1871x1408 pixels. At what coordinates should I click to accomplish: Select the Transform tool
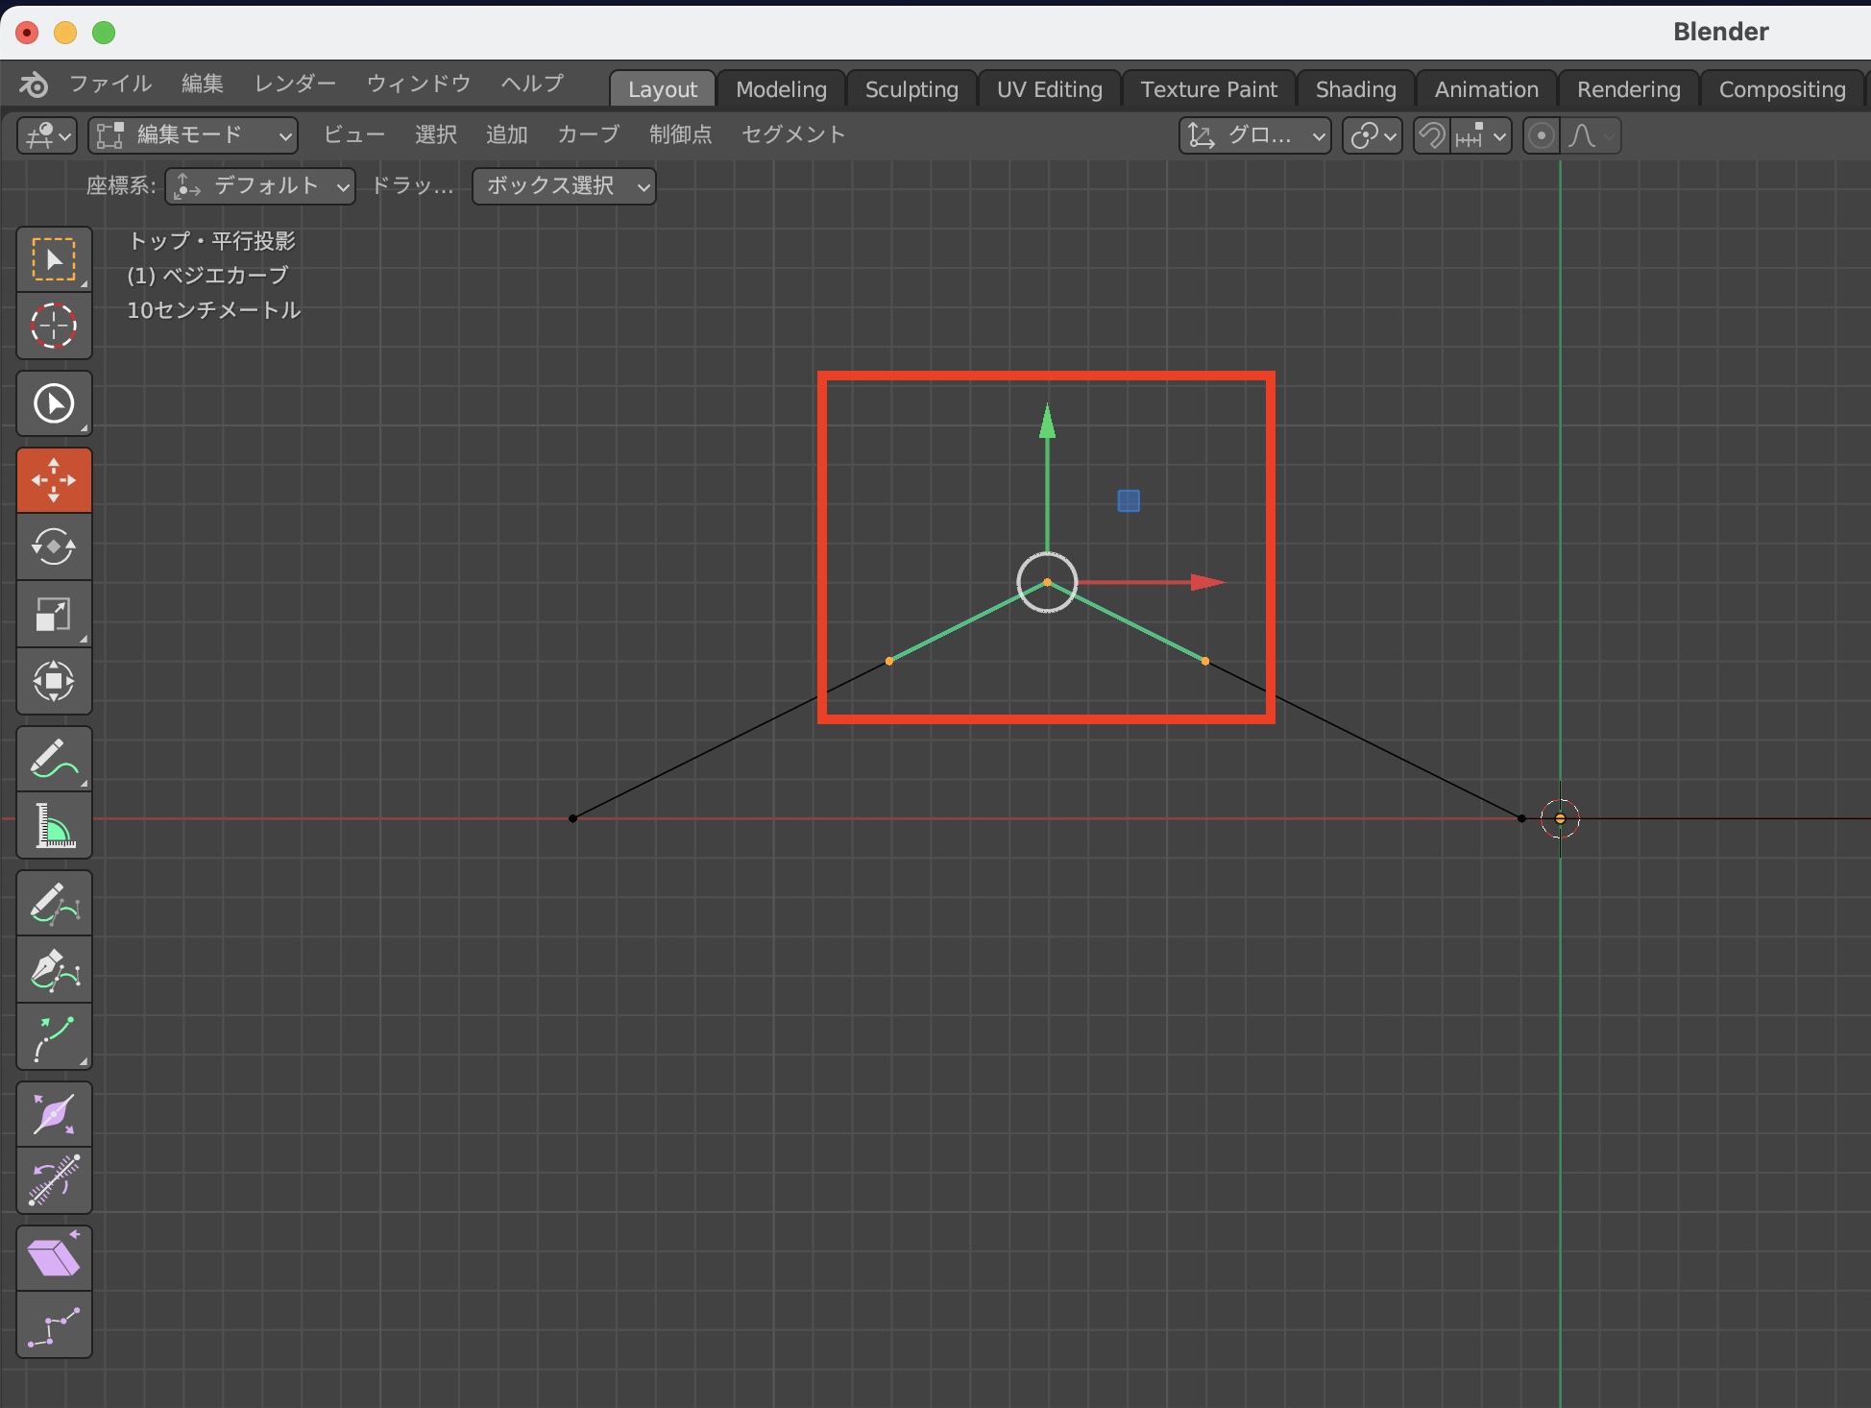point(54,681)
